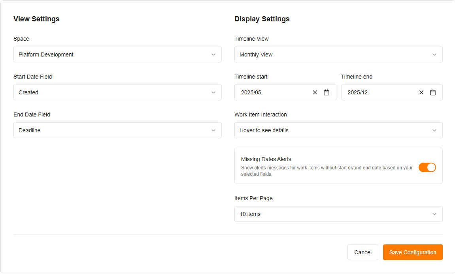The image size is (455, 274).
Task: Open the End Date Field dropdown showing Deadline
Action: (117, 130)
